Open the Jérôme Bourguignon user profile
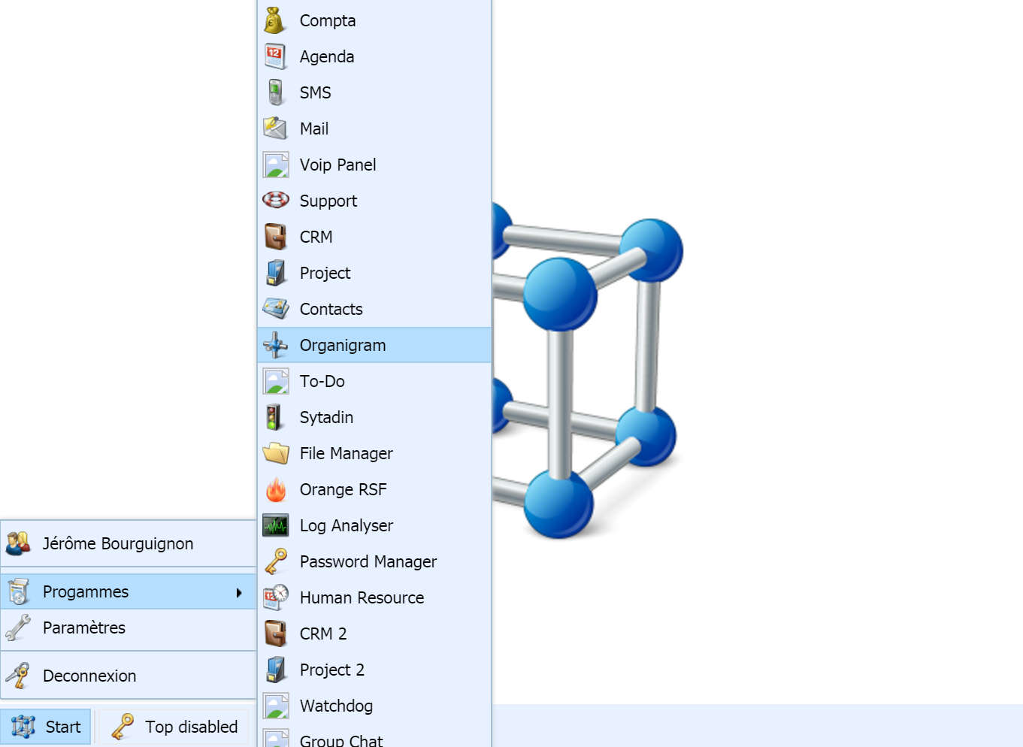This screenshot has width=1023, height=747. (x=117, y=543)
